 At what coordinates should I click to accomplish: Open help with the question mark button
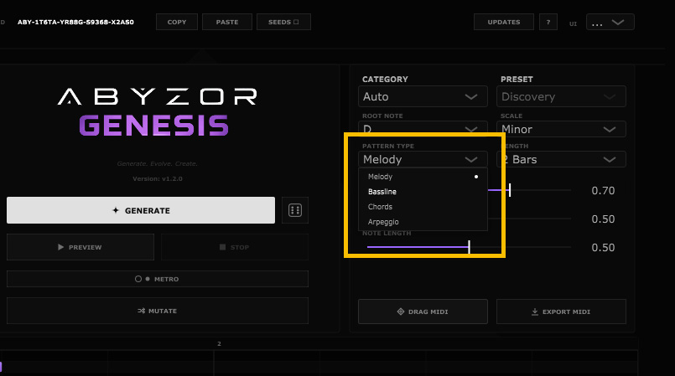pos(548,22)
